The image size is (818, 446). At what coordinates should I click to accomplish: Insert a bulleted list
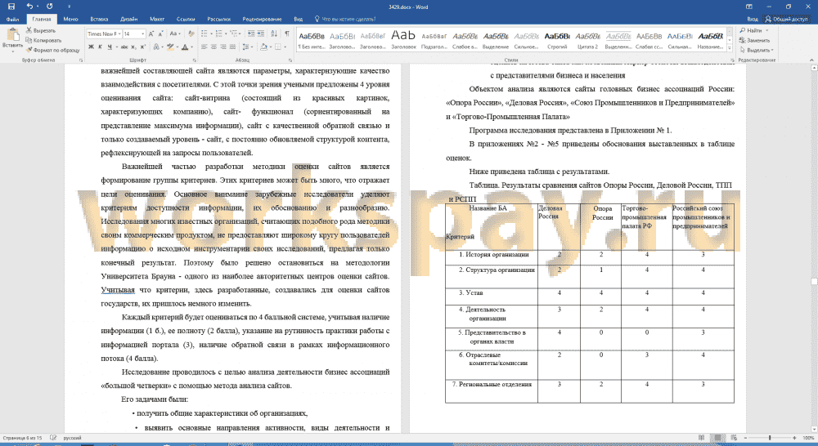tap(205, 33)
